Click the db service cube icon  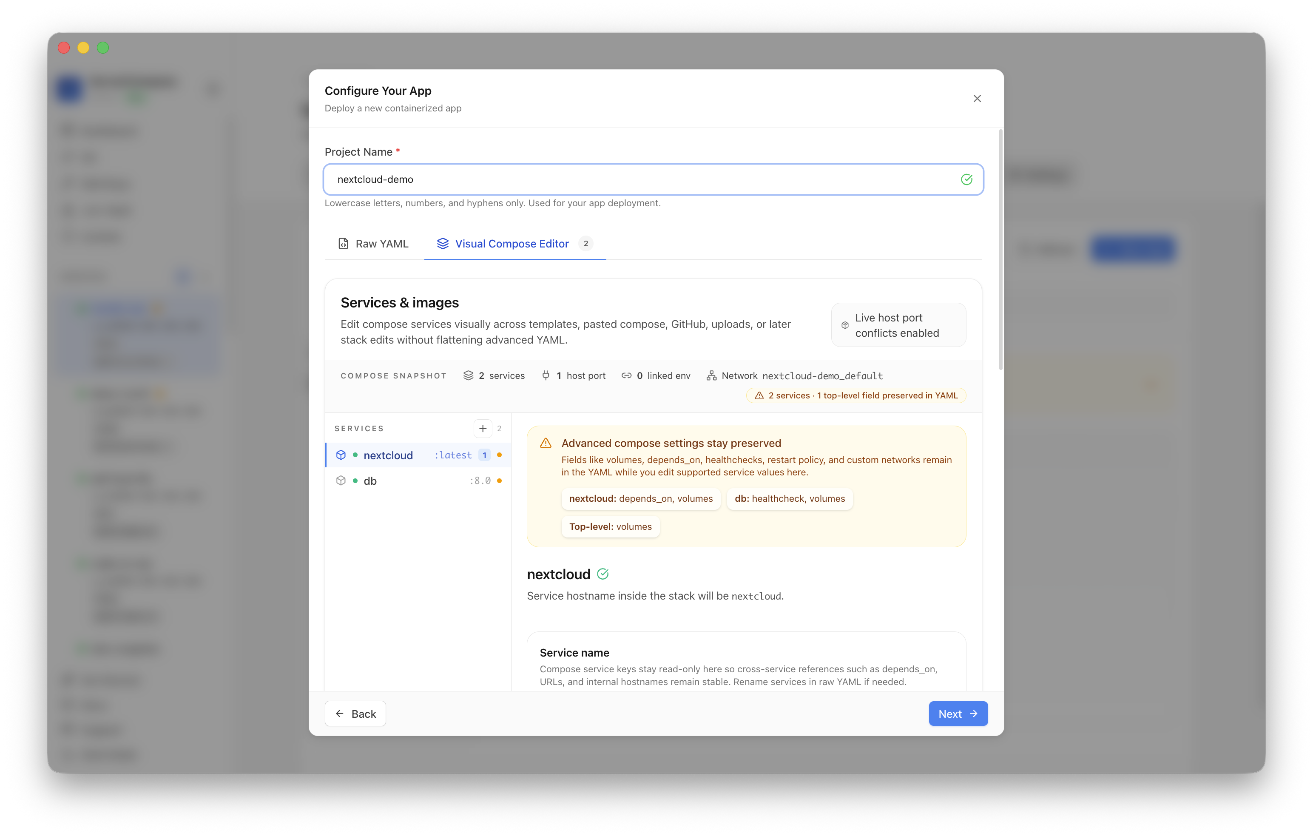coord(341,481)
